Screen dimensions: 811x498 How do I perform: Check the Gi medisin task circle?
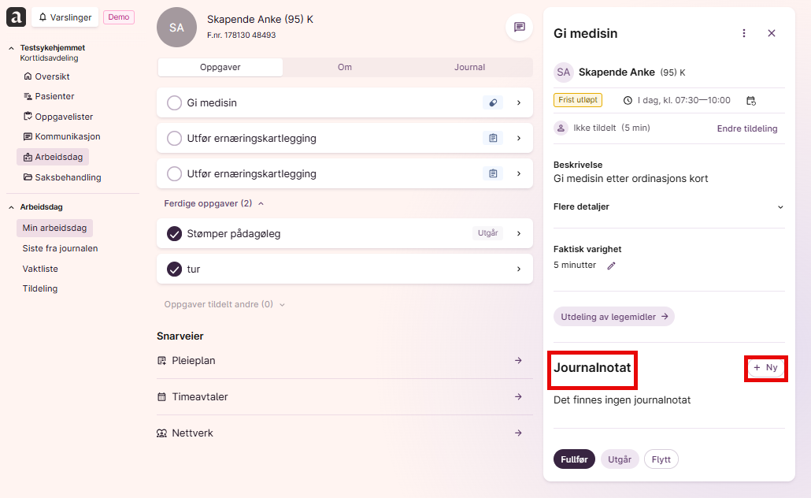click(174, 102)
